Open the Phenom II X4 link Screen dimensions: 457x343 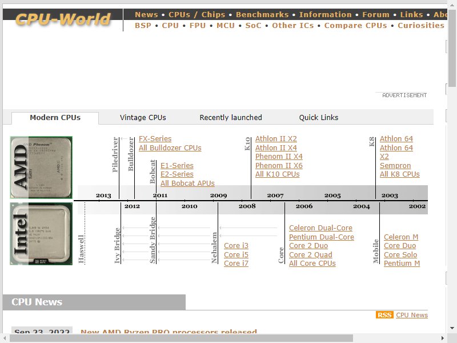pos(279,157)
